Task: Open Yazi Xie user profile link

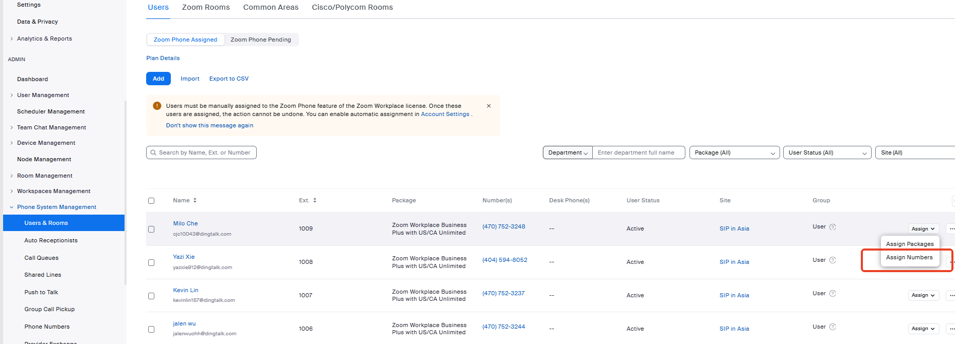Action: pos(184,257)
